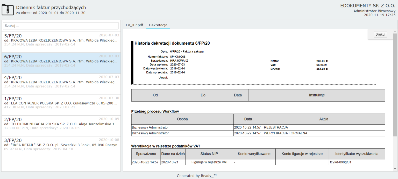Click the Opis value 6/FP/20 - Faktura zakupu

187,52
